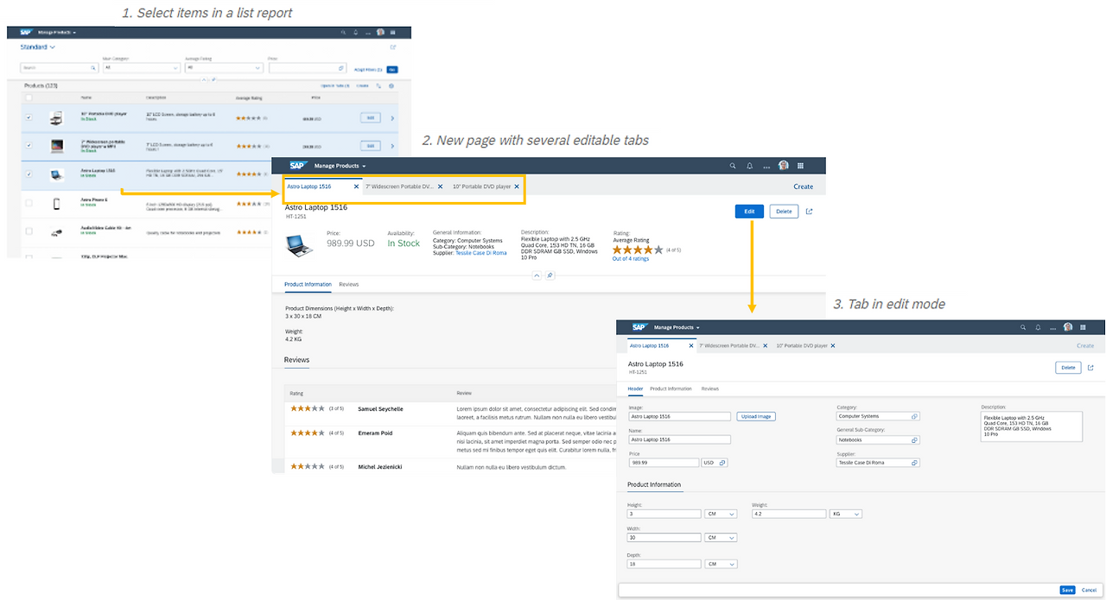Check the Astro Phone 6 row checkbox

[x=29, y=203]
